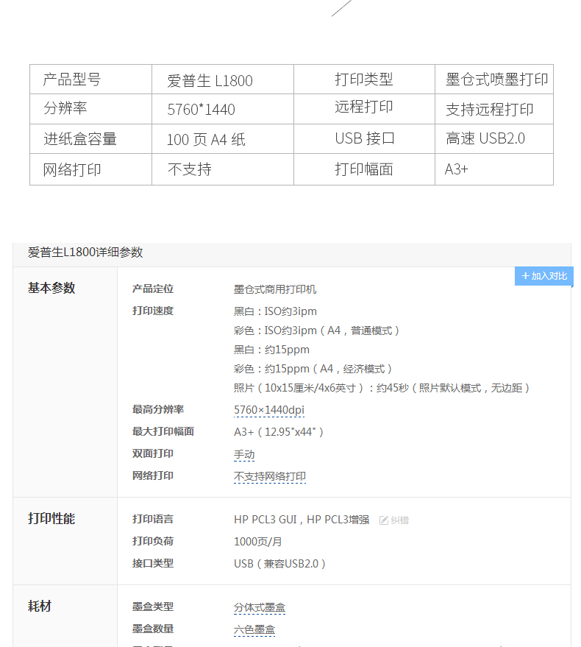Click the A3+（12.95"x44"）value
The width and height of the screenshot is (581, 647).
click(279, 432)
